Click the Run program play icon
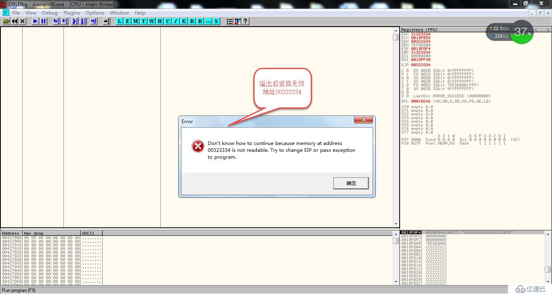552x294 pixels. point(36,21)
